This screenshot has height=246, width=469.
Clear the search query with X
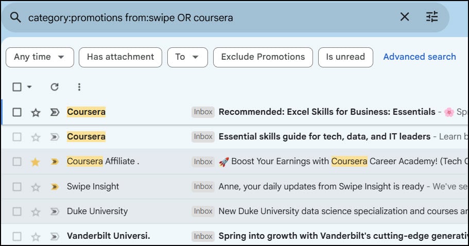[405, 17]
